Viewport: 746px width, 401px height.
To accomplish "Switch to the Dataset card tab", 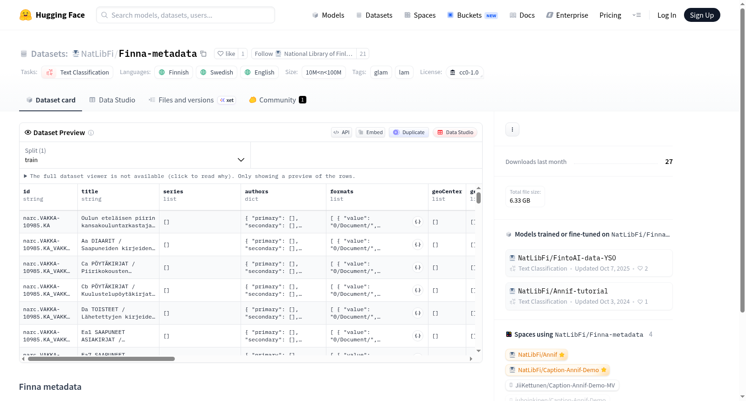I will [50, 100].
